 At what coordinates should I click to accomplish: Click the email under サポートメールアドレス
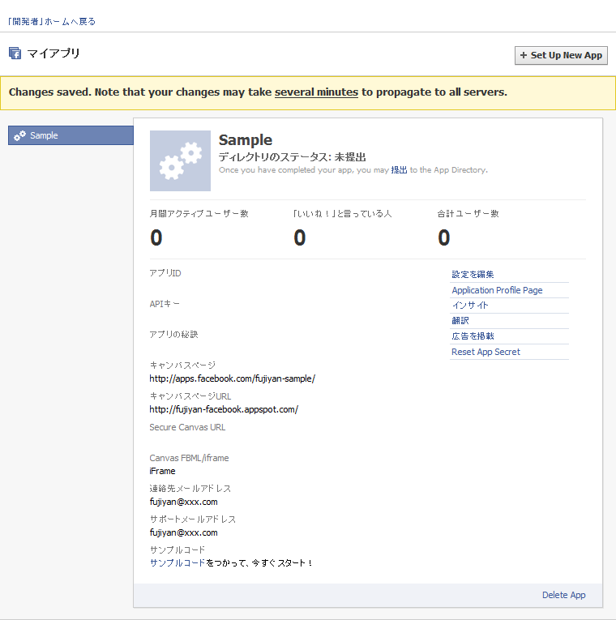pos(183,533)
